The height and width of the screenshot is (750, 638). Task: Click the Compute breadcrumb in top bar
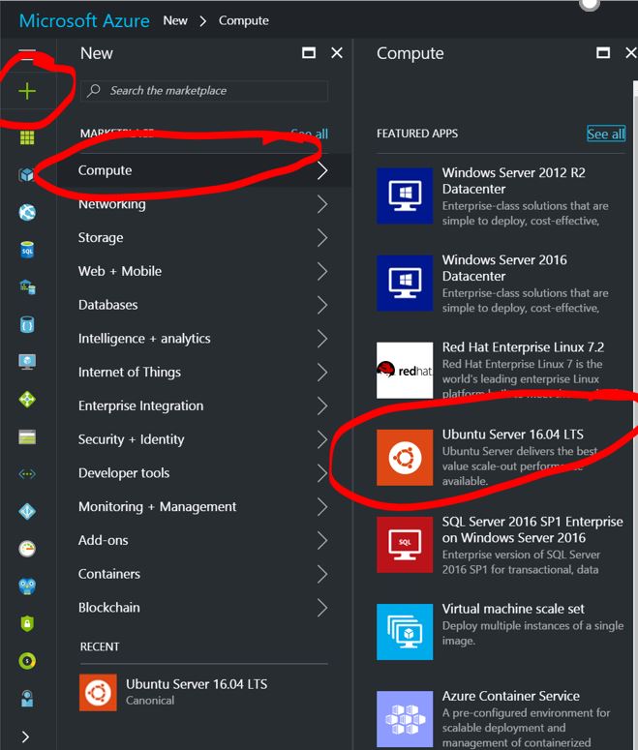[244, 20]
